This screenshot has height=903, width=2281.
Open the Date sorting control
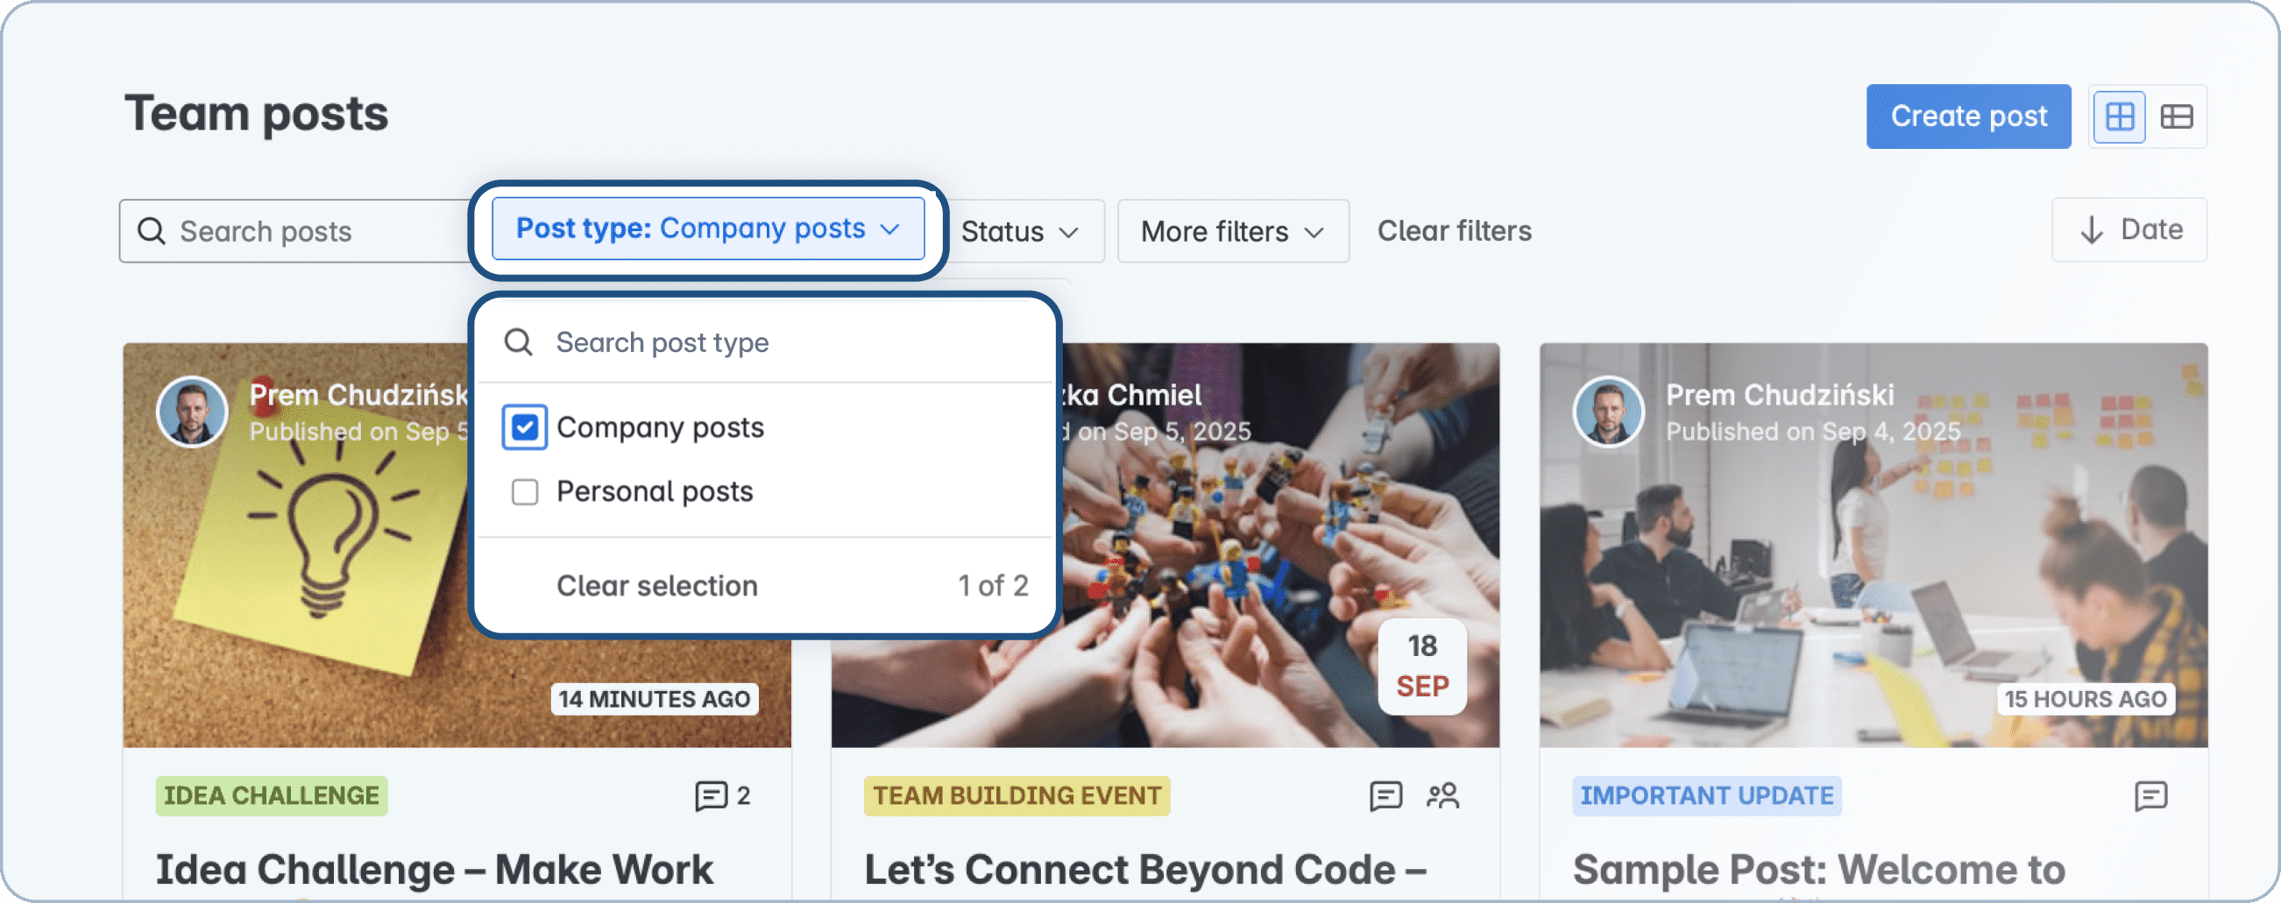(x=2129, y=230)
